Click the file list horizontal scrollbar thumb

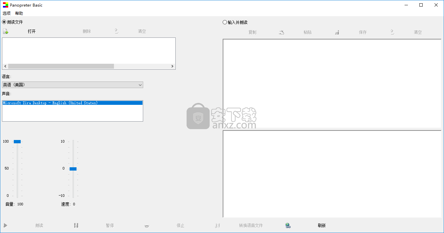[x=61, y=66]
